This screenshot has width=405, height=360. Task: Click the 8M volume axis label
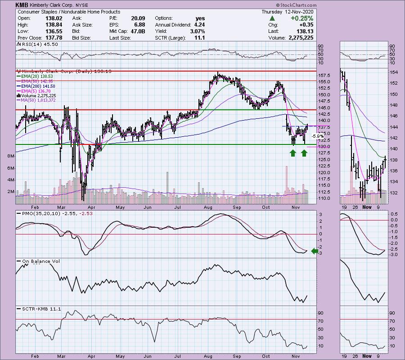(11, 156)
